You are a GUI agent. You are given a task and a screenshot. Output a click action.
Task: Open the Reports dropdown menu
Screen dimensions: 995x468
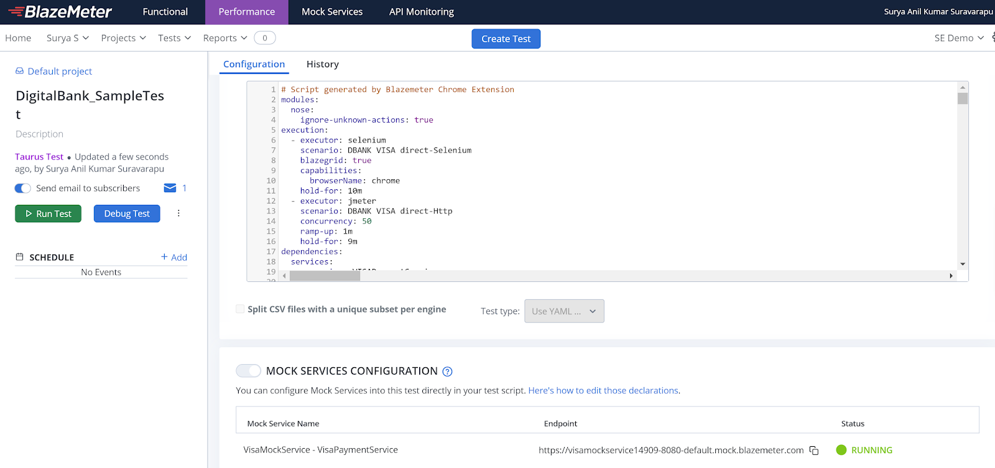point(225,38)
